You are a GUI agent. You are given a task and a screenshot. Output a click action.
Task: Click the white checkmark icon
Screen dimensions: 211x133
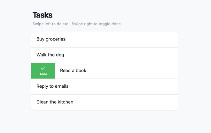click(43, 68)
